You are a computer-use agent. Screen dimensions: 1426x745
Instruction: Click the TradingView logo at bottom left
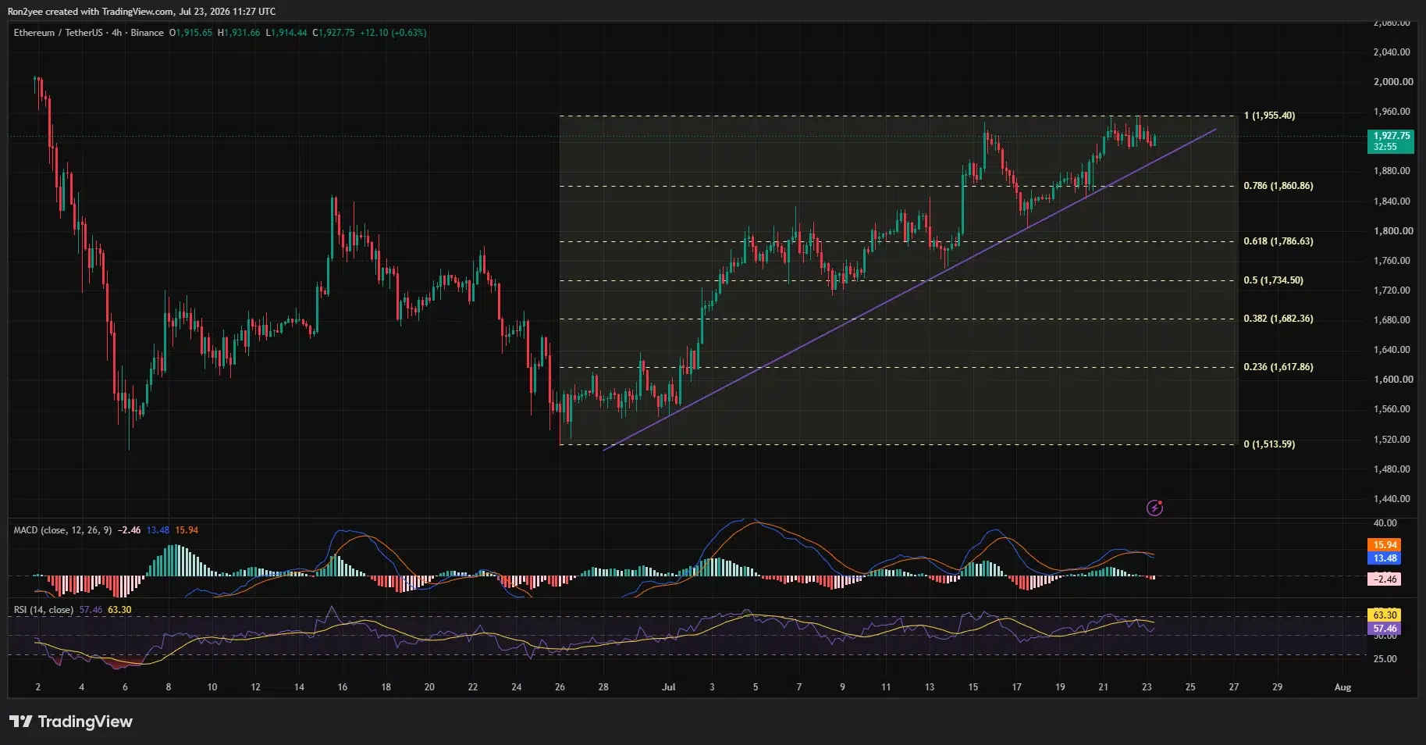click(71, 722)
